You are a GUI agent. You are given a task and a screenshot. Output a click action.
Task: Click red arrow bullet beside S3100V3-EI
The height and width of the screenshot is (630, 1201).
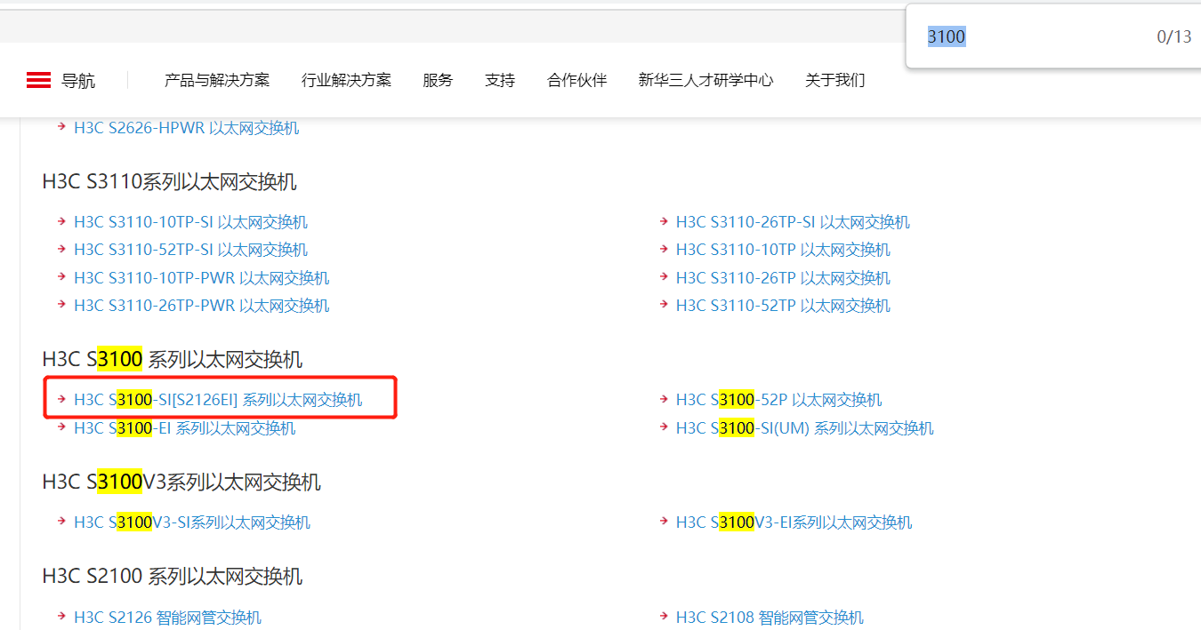(664, 522)
